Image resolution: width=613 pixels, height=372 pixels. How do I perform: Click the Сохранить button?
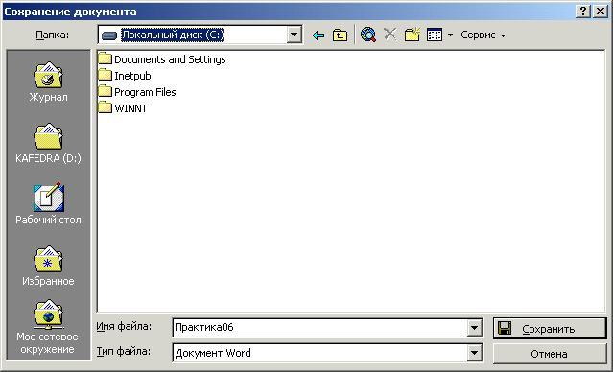(x=550, y=328)
